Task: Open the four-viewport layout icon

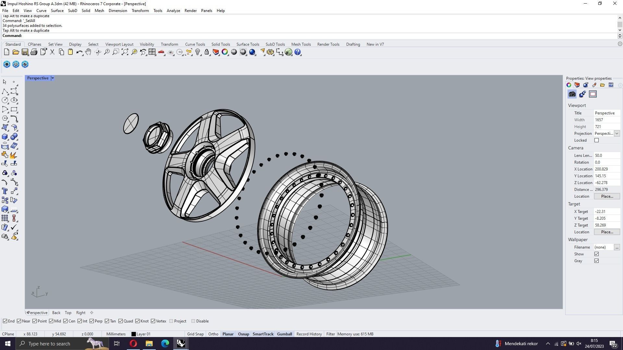Action: click(152, 52)
